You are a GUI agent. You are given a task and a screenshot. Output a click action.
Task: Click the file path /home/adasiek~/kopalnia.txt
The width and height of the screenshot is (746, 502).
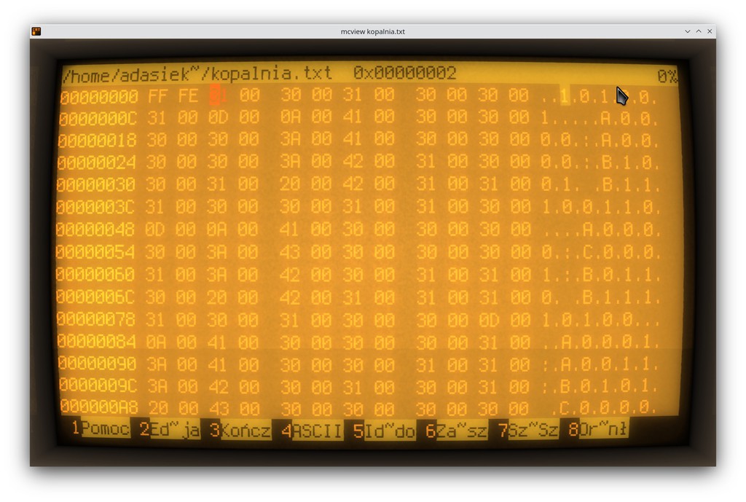(197, 74)
